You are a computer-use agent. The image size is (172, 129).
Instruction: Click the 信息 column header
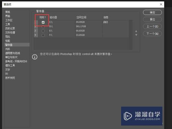pos(106,17)
